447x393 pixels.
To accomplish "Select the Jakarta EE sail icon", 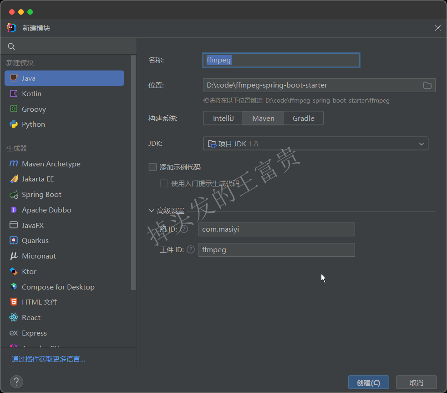I will [14, 179].
